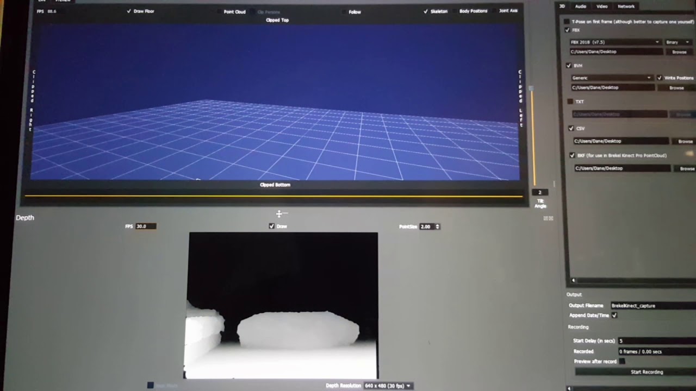696x391 pixels.
Task: Toggle the Draw checkbox in Depth panel
Action: tap(272, 226)
